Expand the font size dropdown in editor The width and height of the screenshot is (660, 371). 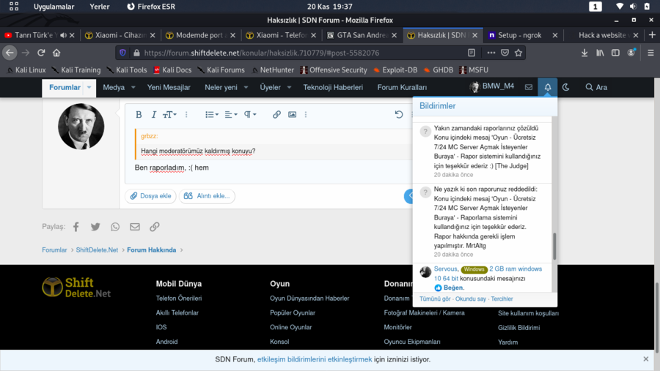pos(169,114)
